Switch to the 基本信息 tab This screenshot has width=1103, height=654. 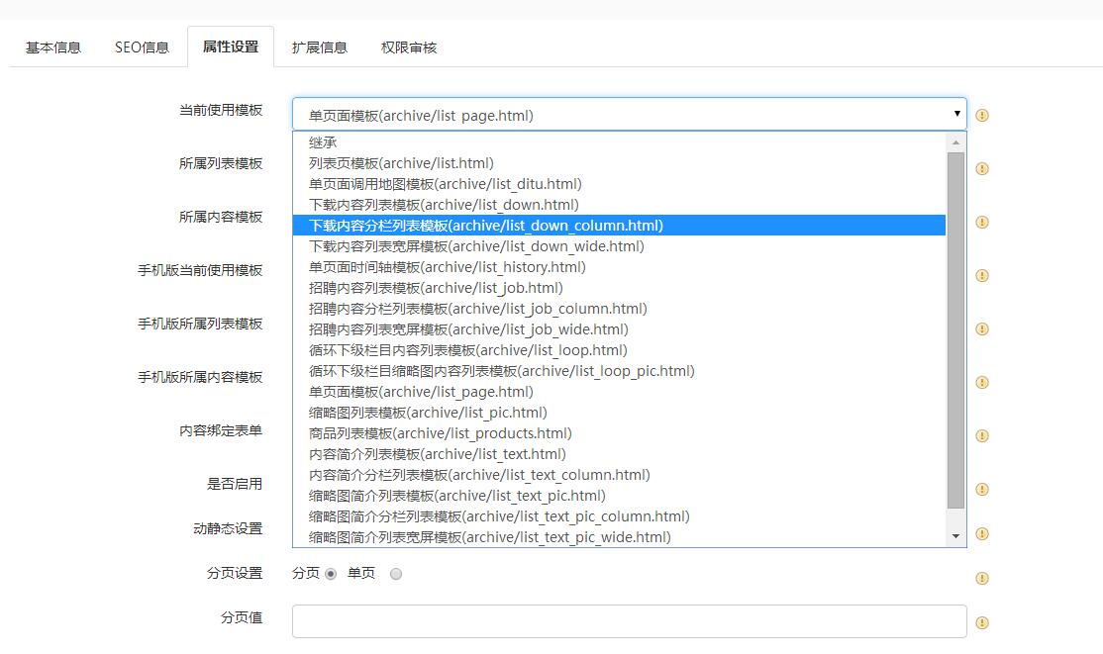coord(53,47)
